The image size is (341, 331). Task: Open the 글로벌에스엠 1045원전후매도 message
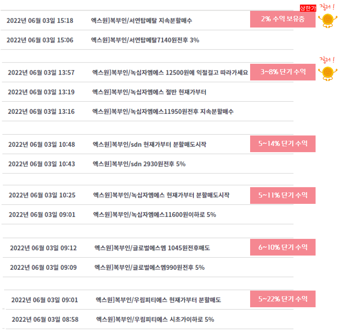tap(152, 248)
